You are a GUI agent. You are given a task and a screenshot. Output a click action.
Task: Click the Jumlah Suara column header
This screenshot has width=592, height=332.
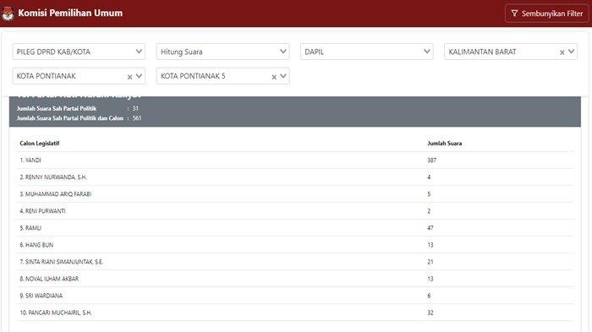(x=444, y=144)
